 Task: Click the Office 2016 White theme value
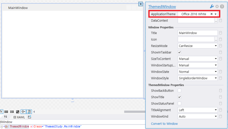pos(194,14)
